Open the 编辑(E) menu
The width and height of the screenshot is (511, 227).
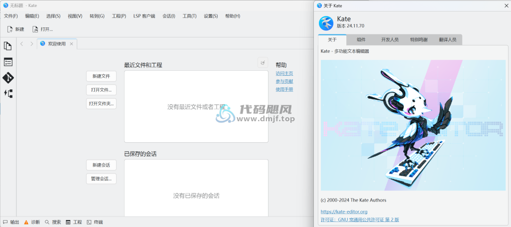click(32, 16)
